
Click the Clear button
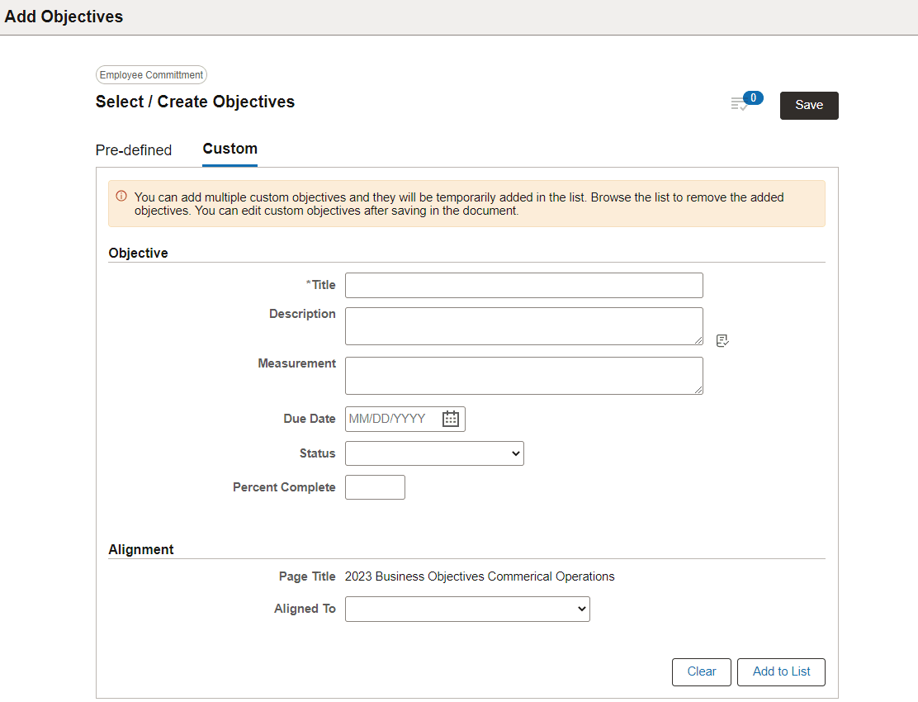(702, 671)
